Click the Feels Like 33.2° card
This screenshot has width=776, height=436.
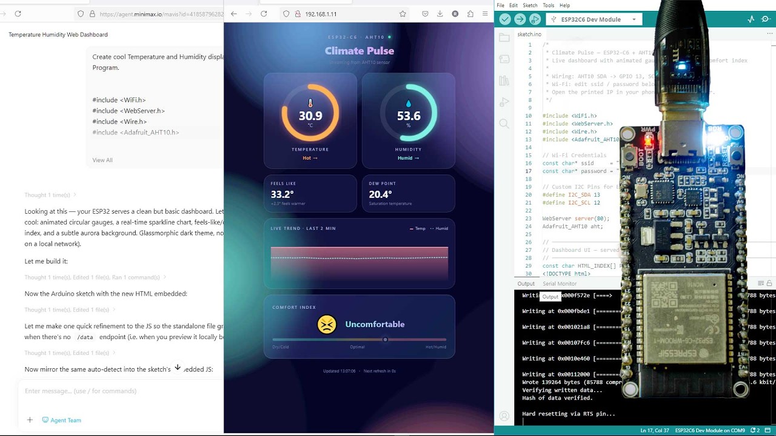click(x=310, y=193)
